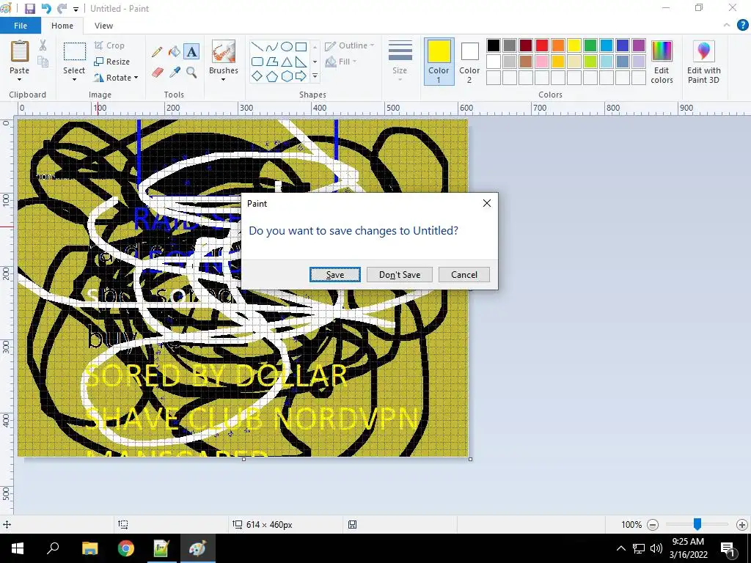Select the Eraser tool
This screenshot has width=751, height=563.
click(157, 73)
